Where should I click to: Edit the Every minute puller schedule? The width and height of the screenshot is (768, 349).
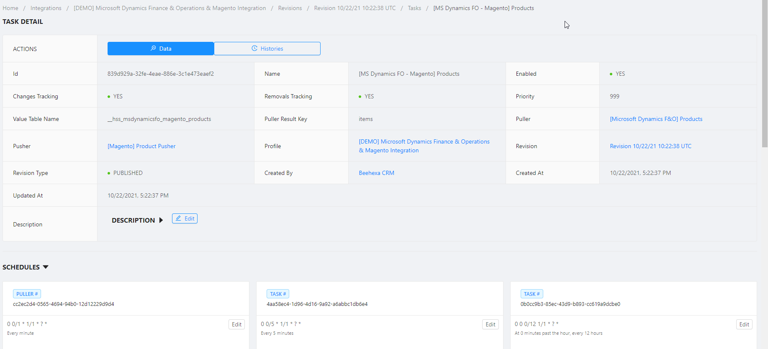tap(236, 324)
